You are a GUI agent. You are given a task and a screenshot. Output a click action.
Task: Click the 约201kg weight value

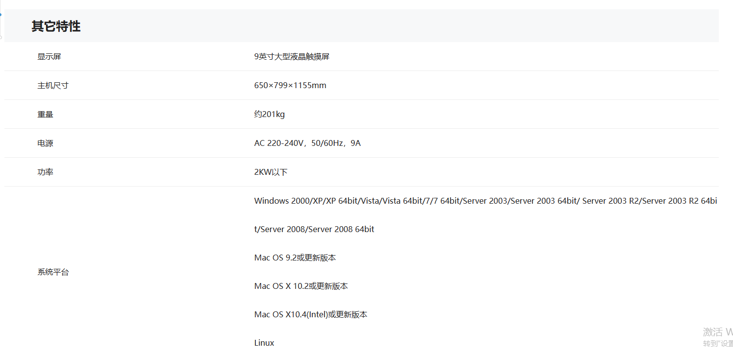[269, 115]
